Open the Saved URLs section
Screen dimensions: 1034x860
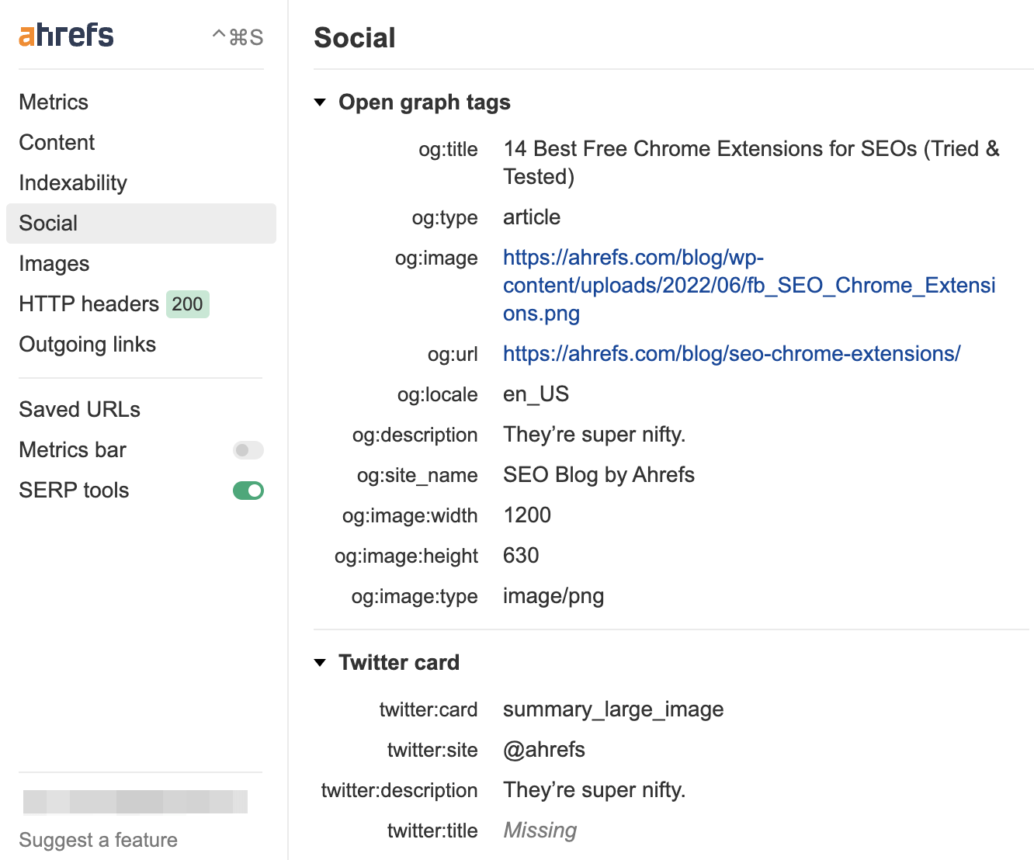[x=79, y=409]
